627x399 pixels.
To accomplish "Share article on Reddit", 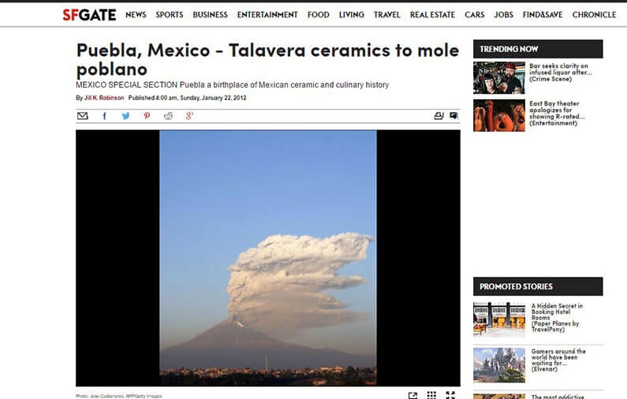I will click(168, 116).
